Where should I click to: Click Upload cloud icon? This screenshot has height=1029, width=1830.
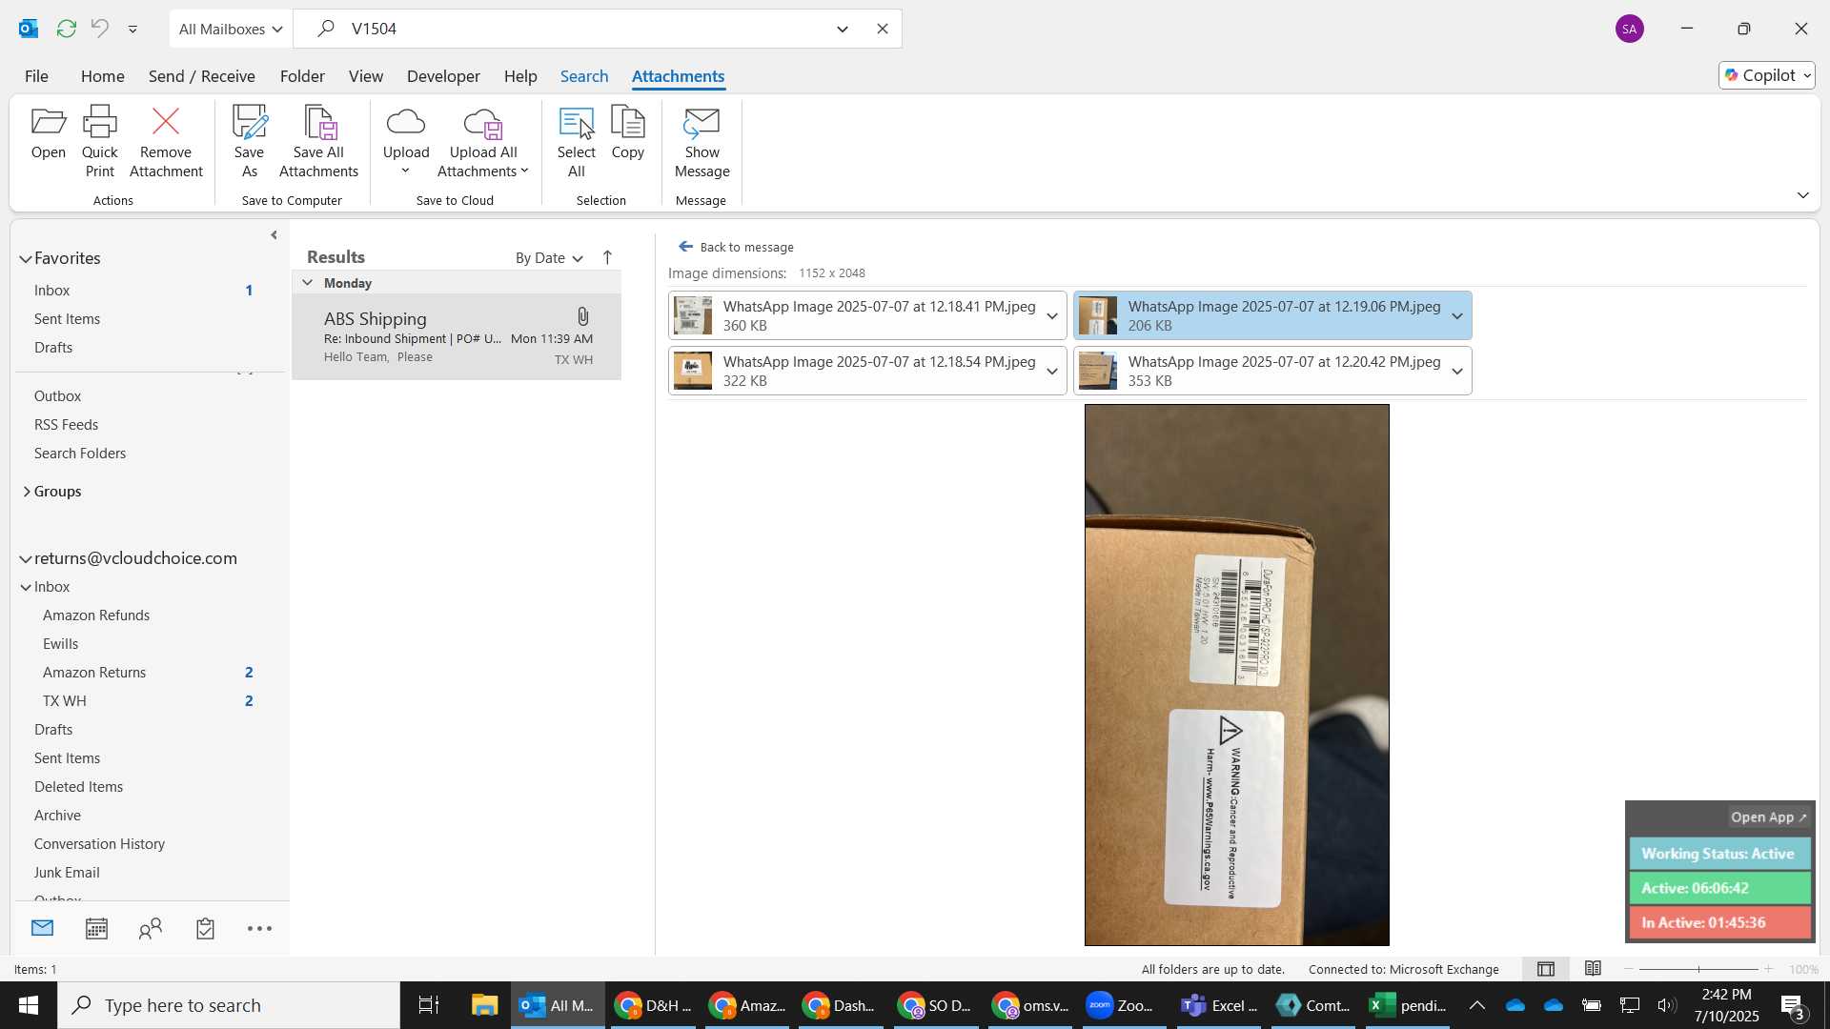406,123
